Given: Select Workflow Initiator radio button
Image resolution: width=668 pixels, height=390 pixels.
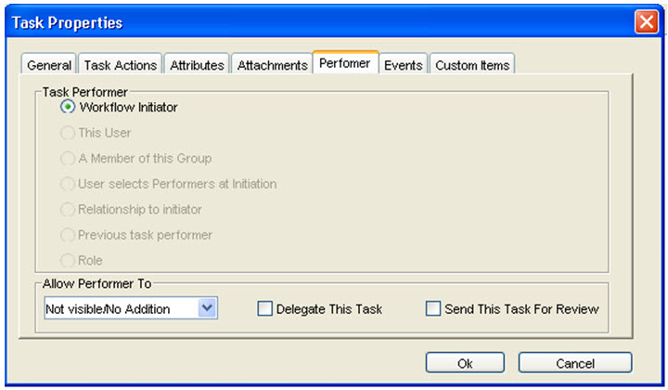Looking at the screenshot, I should point(68,107).
